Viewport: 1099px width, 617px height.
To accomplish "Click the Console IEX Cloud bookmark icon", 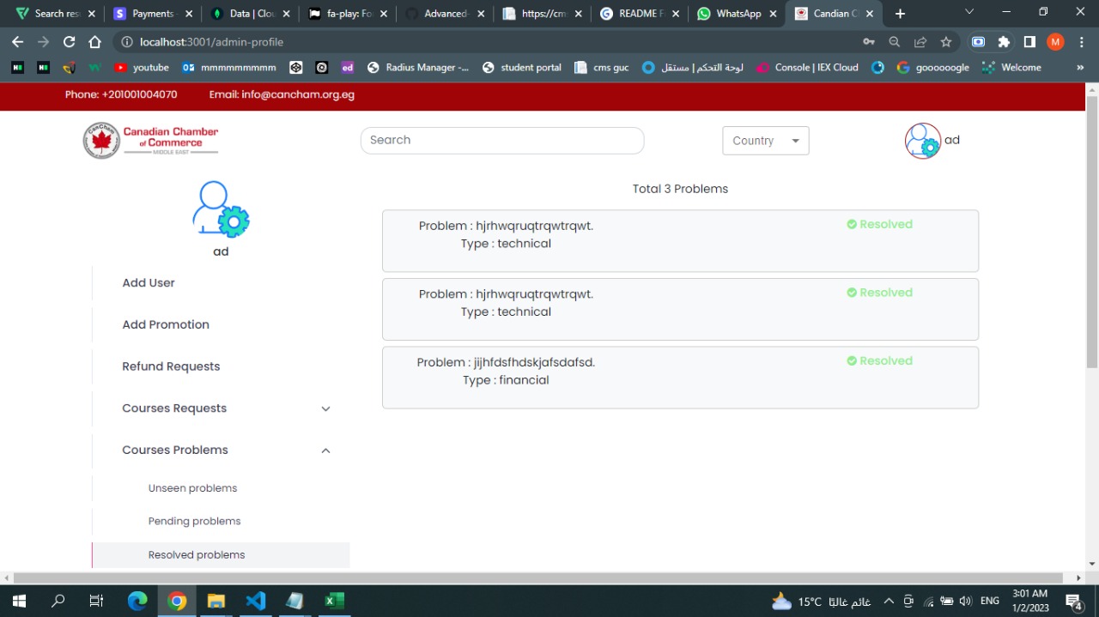I will [x=763, y=67].
